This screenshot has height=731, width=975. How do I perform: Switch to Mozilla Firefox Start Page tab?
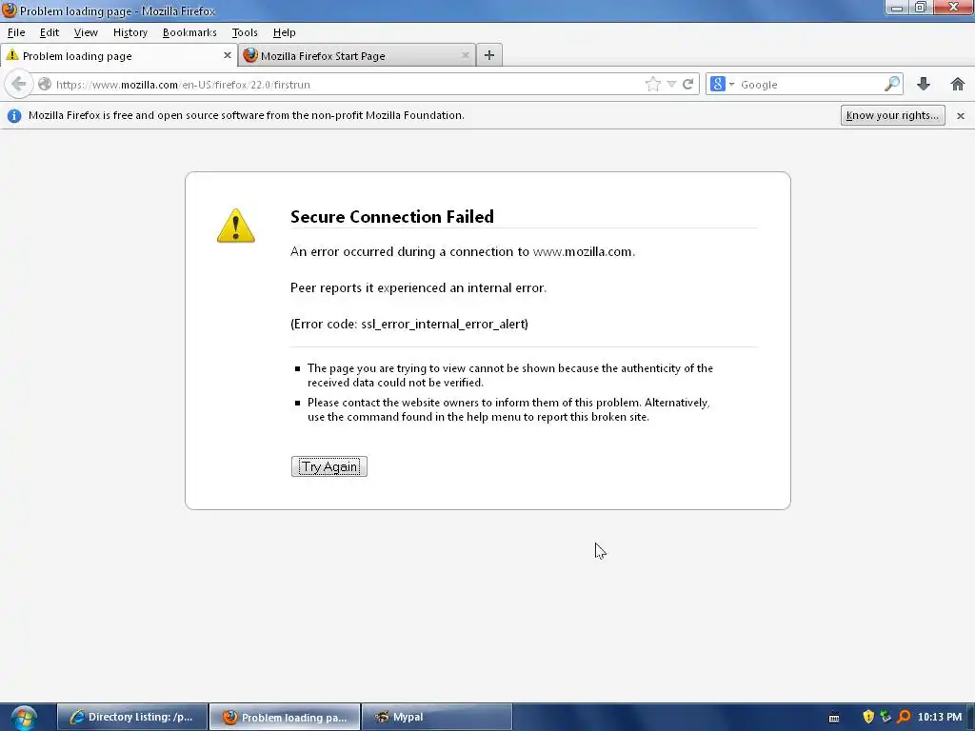357,55
